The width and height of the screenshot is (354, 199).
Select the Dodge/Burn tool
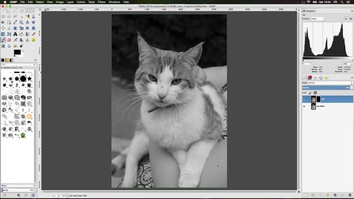tap(22, 46)
